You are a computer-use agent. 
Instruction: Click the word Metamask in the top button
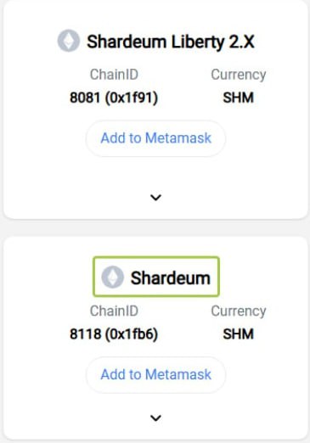coord(178,138)
